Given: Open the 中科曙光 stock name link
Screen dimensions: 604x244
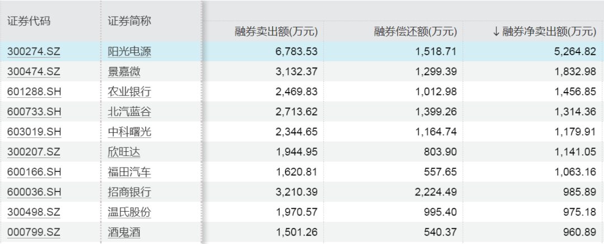Looking at the screenshot, I should pyautogui.click(x=129, y=132).
